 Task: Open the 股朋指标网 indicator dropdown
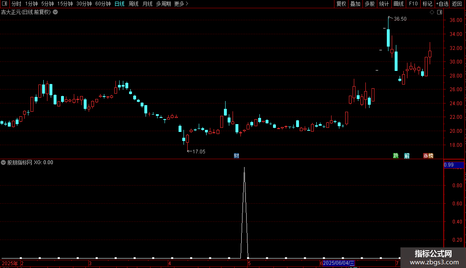pos(3,162)
